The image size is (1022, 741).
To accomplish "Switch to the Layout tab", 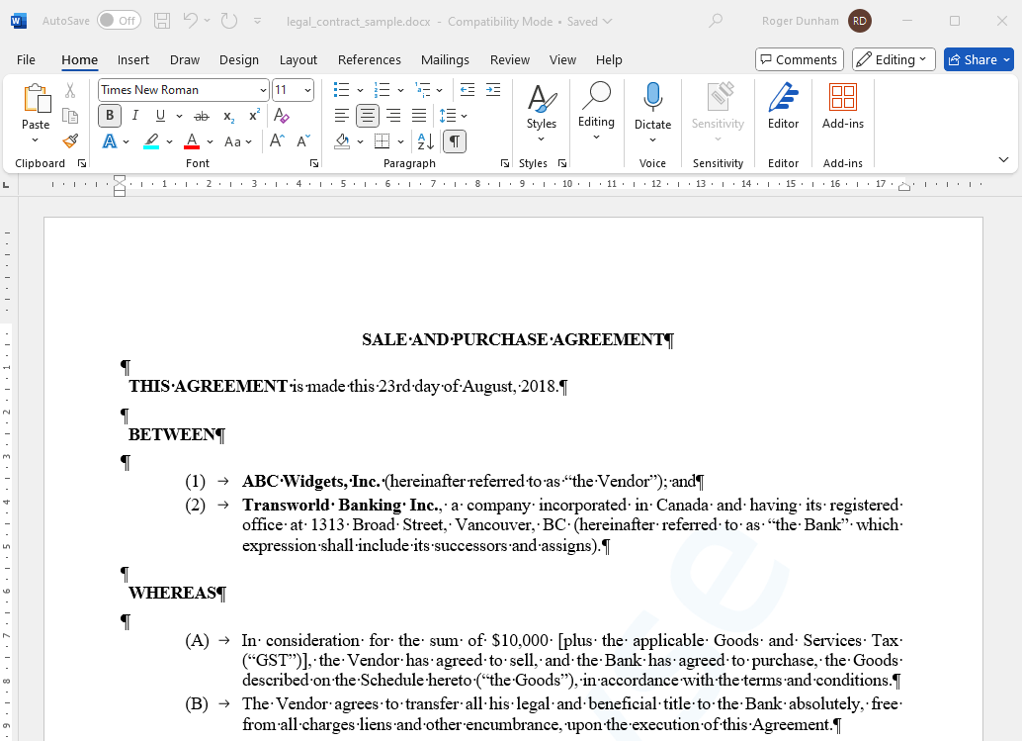I will (298, 59).
